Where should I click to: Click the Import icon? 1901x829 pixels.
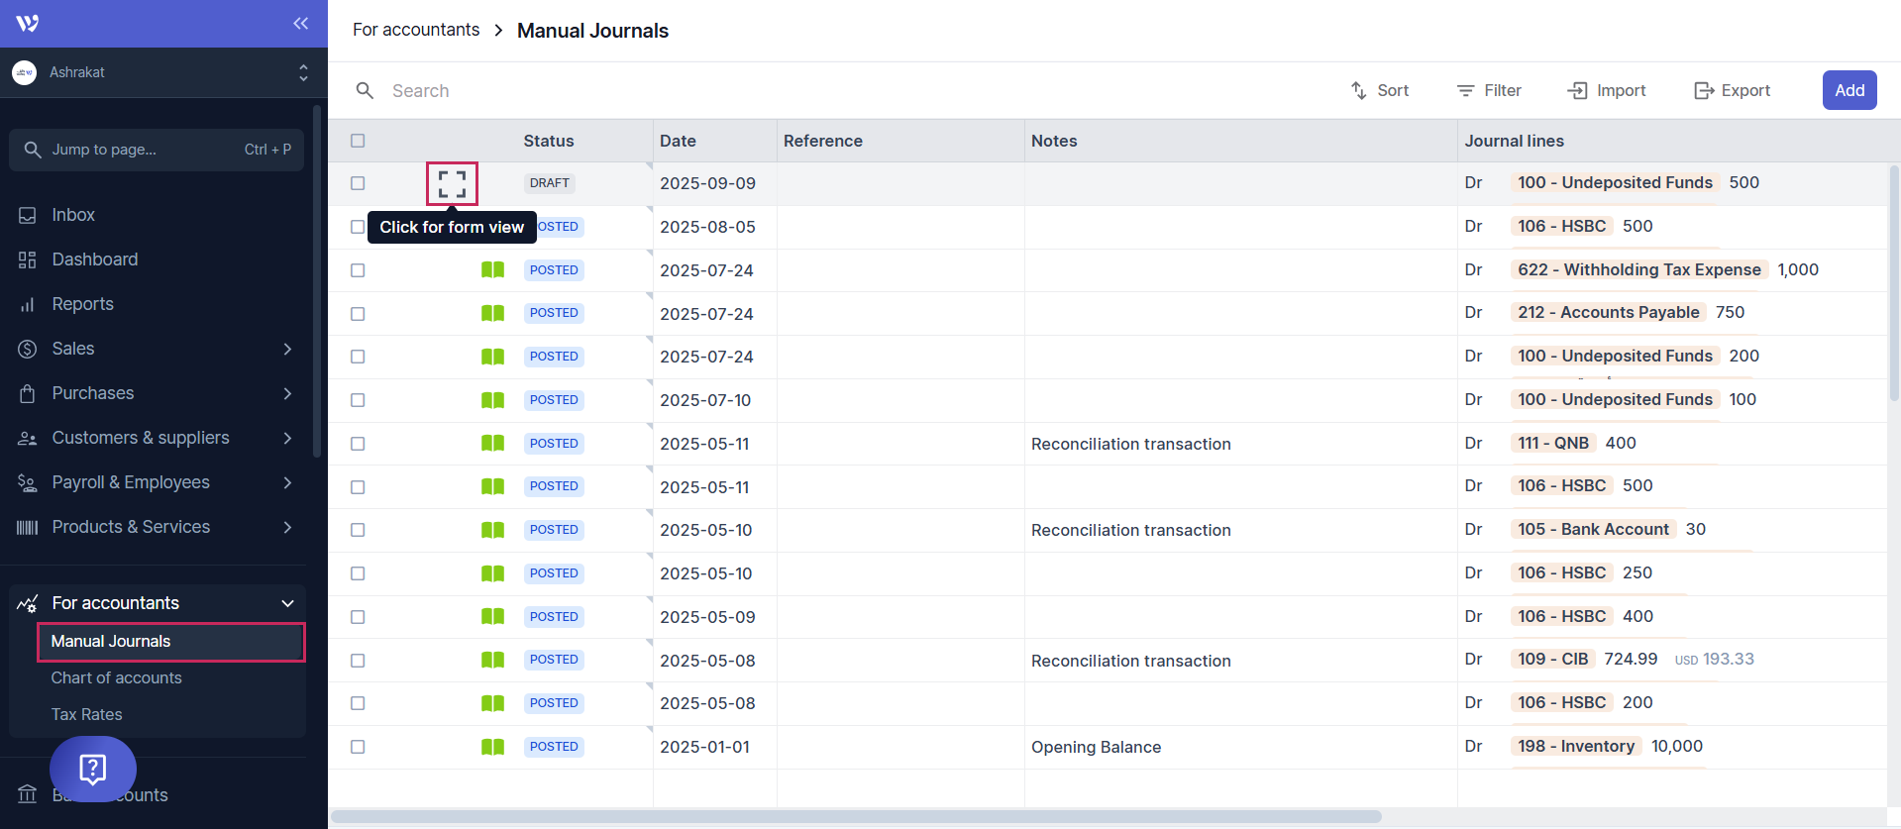1577,91
